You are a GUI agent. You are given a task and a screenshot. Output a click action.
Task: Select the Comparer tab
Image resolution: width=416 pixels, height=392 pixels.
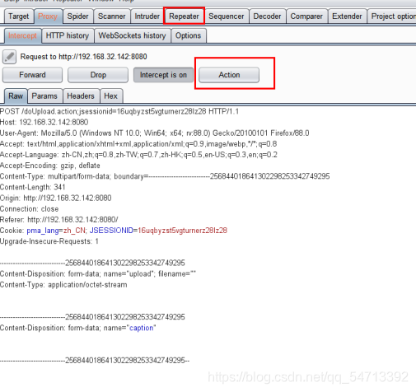pos(306,16)
